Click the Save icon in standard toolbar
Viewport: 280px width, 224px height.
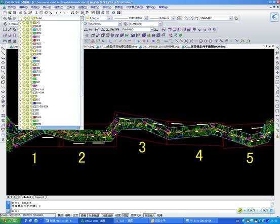click(15, 13)
